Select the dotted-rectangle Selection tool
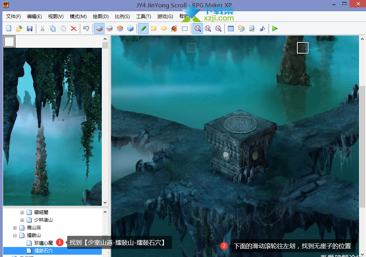Image resolution: width=366 pixels, height=257 pixels. (185, 29)
